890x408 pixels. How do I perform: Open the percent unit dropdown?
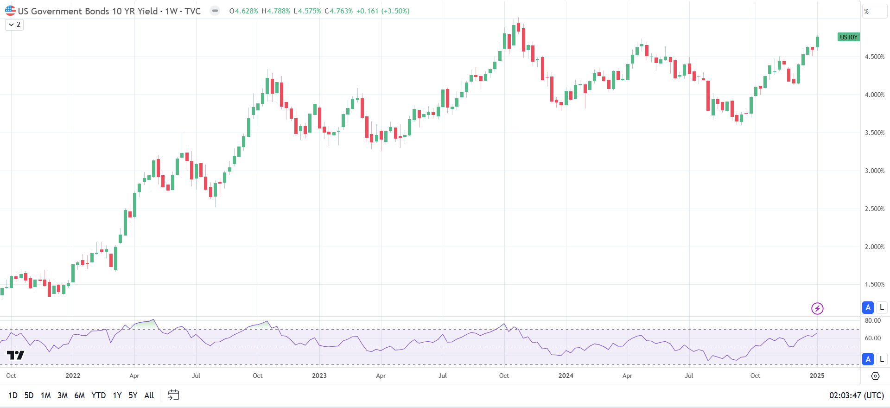(x=875, y=11)
